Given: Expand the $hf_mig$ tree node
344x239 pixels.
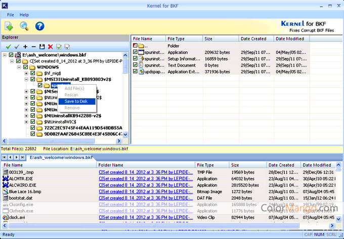Looking at the screenshot, I should [x=26, y=73].
